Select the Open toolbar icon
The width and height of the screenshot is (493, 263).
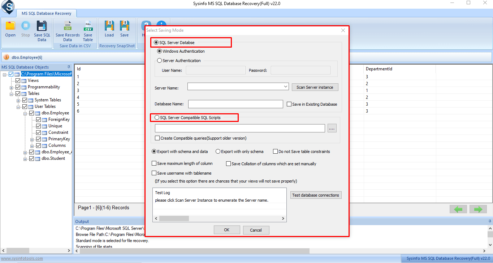click(10, 29)
